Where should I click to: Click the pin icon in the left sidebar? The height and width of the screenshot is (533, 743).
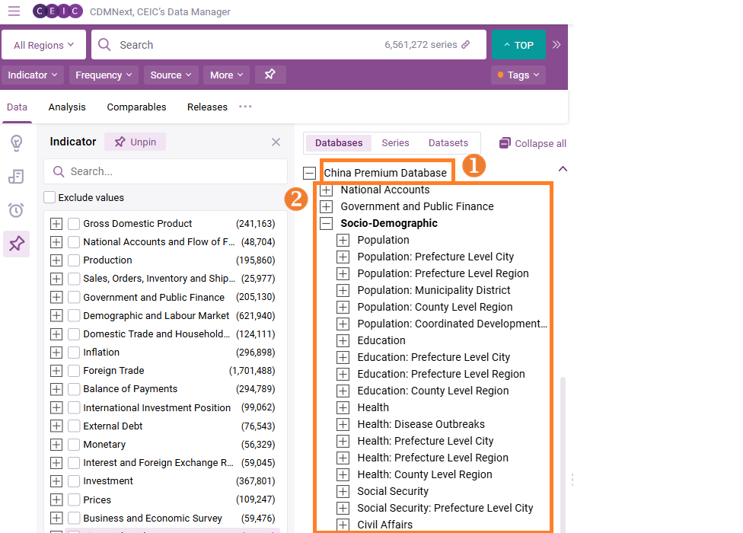click(16, 244)
